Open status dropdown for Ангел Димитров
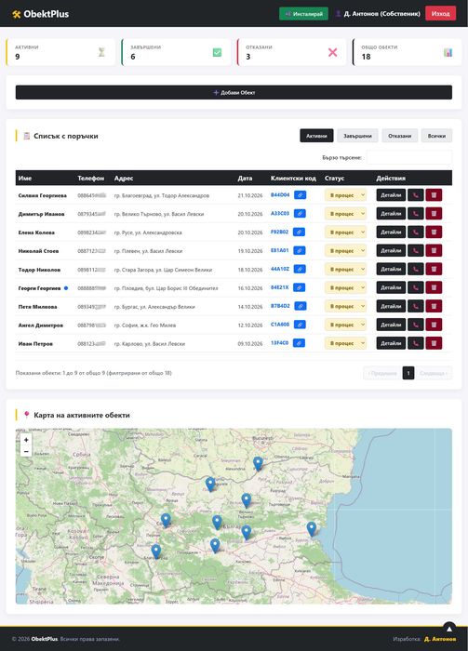The height and width of the screenshot is (651, 468). pyautogui.click(x=345, y=325)
